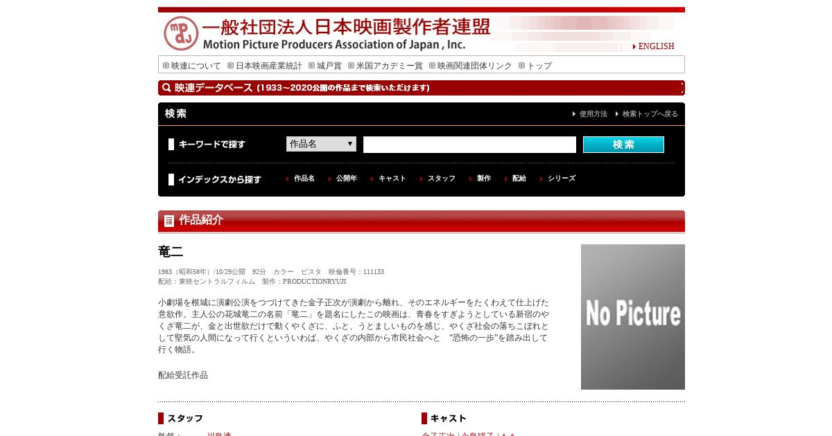The width and height of the screenshot is (832, 436).
Task: Browse index by 配給
Action: click(x=519, y=179)
